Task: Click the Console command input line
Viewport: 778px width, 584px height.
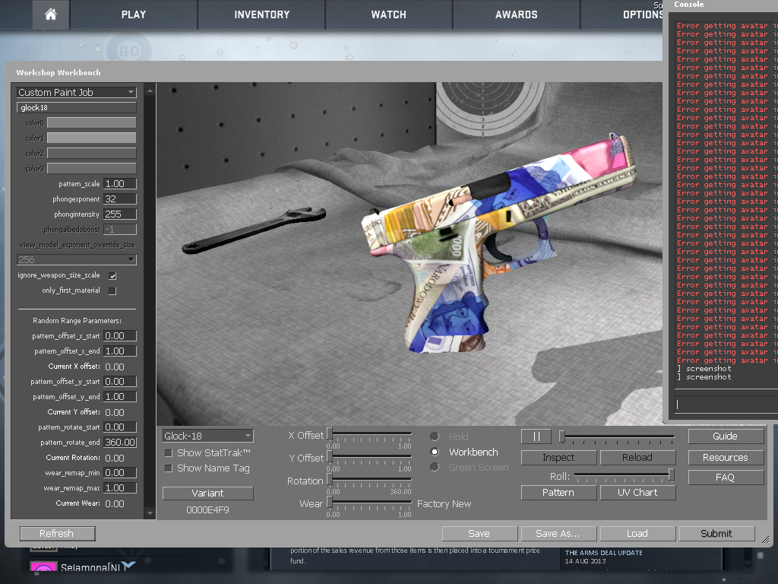Action: (726, 405)
